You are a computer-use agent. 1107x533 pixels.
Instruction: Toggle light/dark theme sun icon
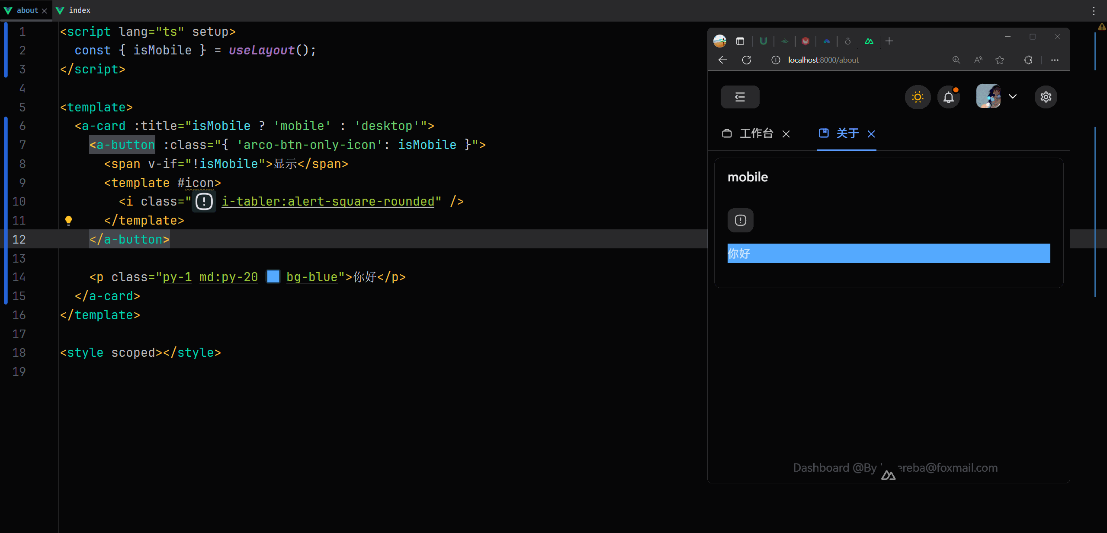pos(918,97)
